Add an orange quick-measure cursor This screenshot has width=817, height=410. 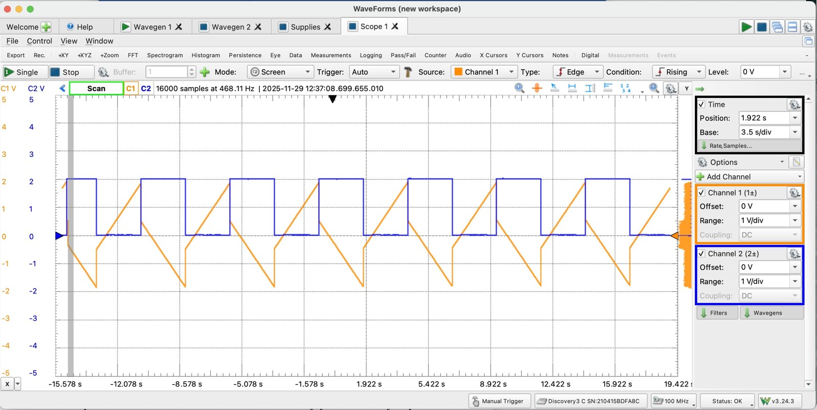[537, 88]
